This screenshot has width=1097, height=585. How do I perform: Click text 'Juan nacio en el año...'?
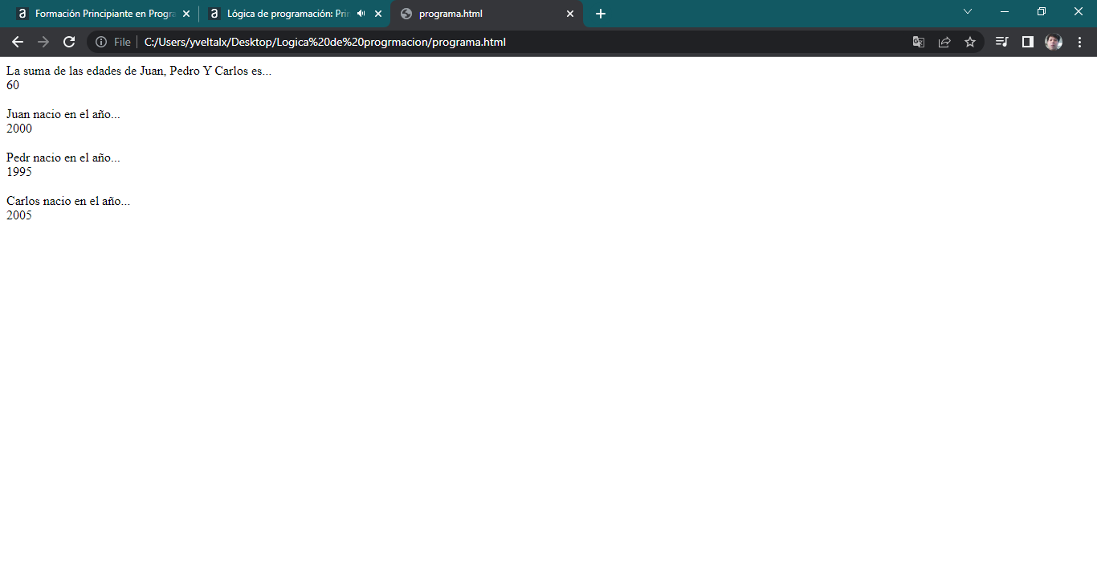63,114
